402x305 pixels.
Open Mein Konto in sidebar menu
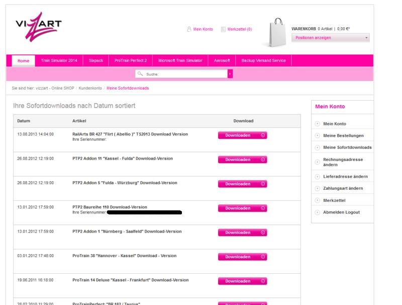pyautogui.click(x=335, y=124)
